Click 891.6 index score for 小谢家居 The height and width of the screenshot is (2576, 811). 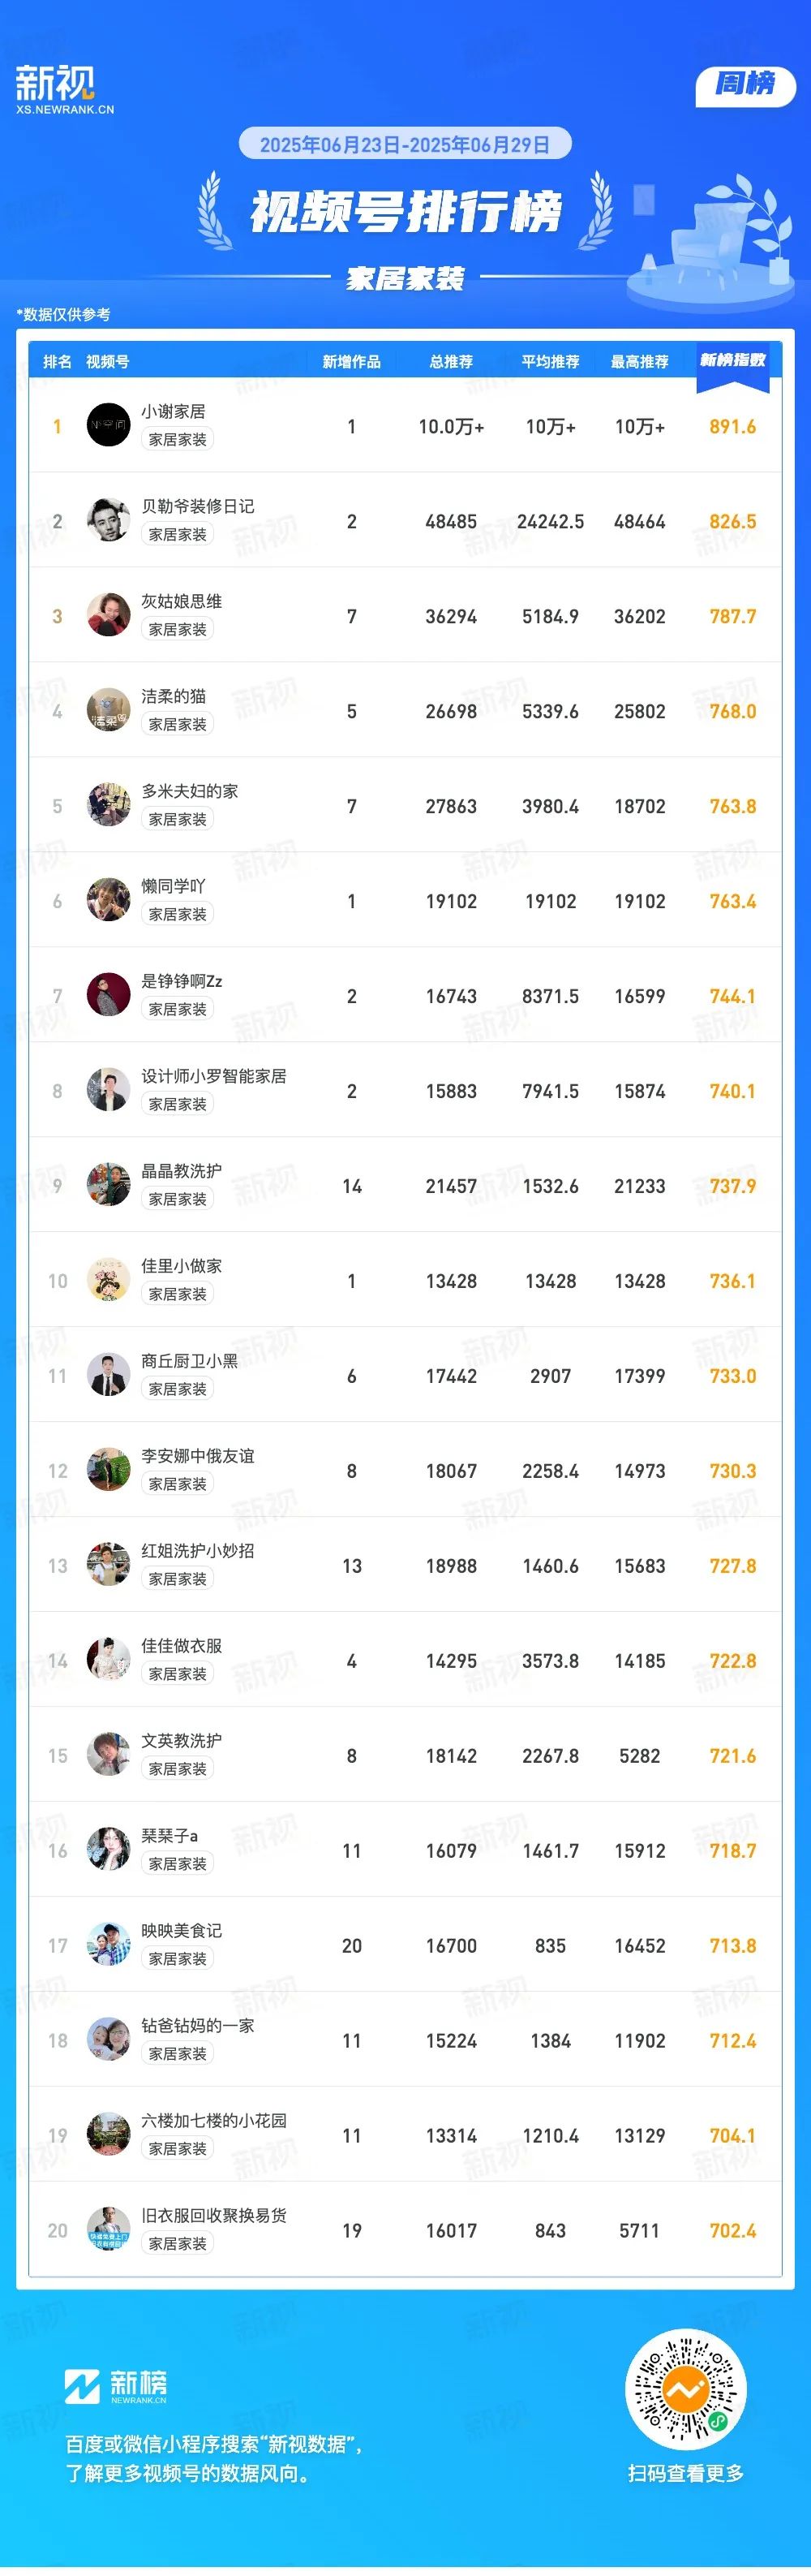[732, 427]
